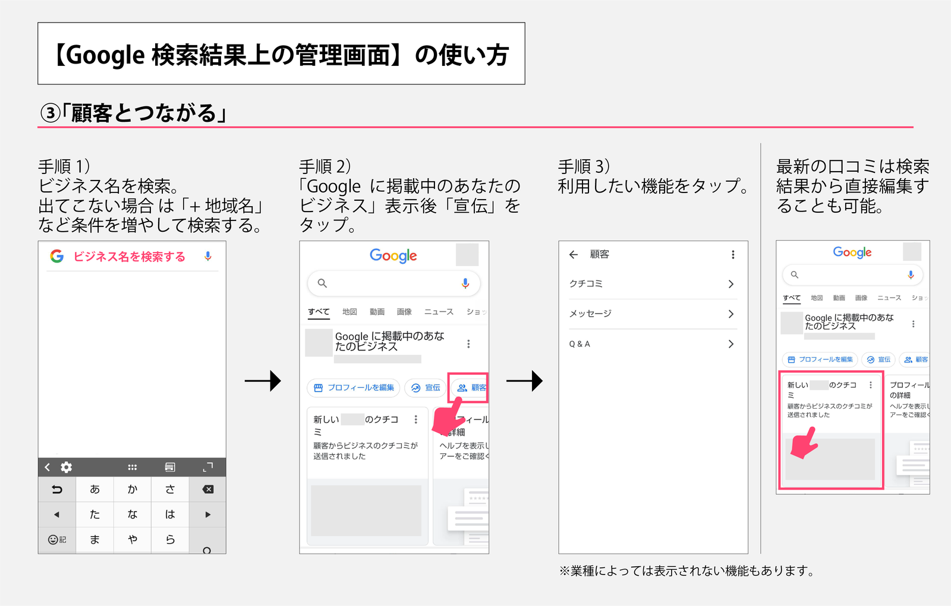
Task: Select the 画像 tab in step 2 screen
Action: pos(404,312)
